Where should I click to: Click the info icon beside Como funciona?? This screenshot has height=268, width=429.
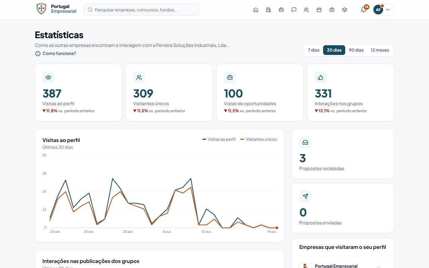[x=38, y=54]
